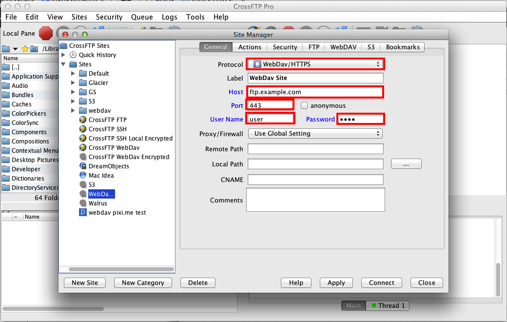Expand the GS category

73,92
